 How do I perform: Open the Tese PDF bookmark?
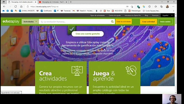click(x=107, y=11)
